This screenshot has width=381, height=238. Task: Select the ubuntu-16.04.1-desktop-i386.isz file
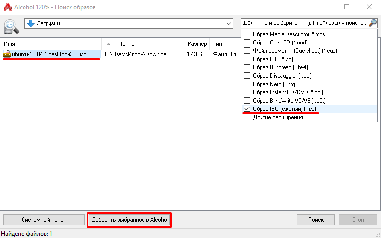pos(49,54)
